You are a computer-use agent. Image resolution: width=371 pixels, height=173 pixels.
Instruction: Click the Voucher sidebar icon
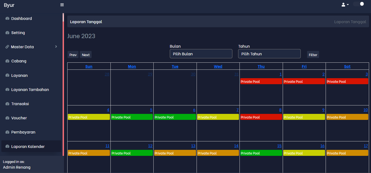(x=7, y=118)
